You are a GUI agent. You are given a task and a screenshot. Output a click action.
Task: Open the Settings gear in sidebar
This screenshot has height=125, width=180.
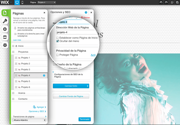pos(5,45)
